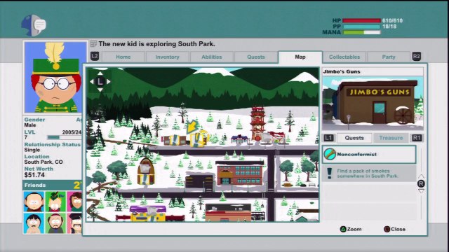449x252 pixels.
Task: Click 'The new kid is exploring South Park' status
Action: click(x=156, y=44)
